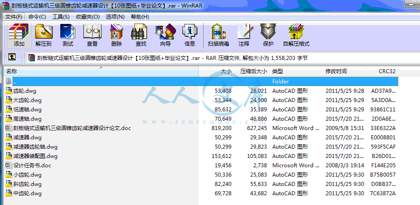
Task: Open the 帮助(H) menu
Action: [x=140, y=16]
